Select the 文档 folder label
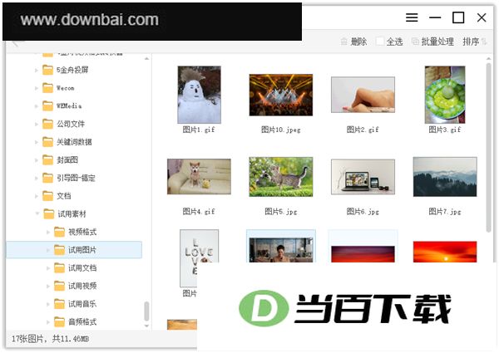Image resolution: width=499 pixels, height=353 pixels. pos(64,196)
